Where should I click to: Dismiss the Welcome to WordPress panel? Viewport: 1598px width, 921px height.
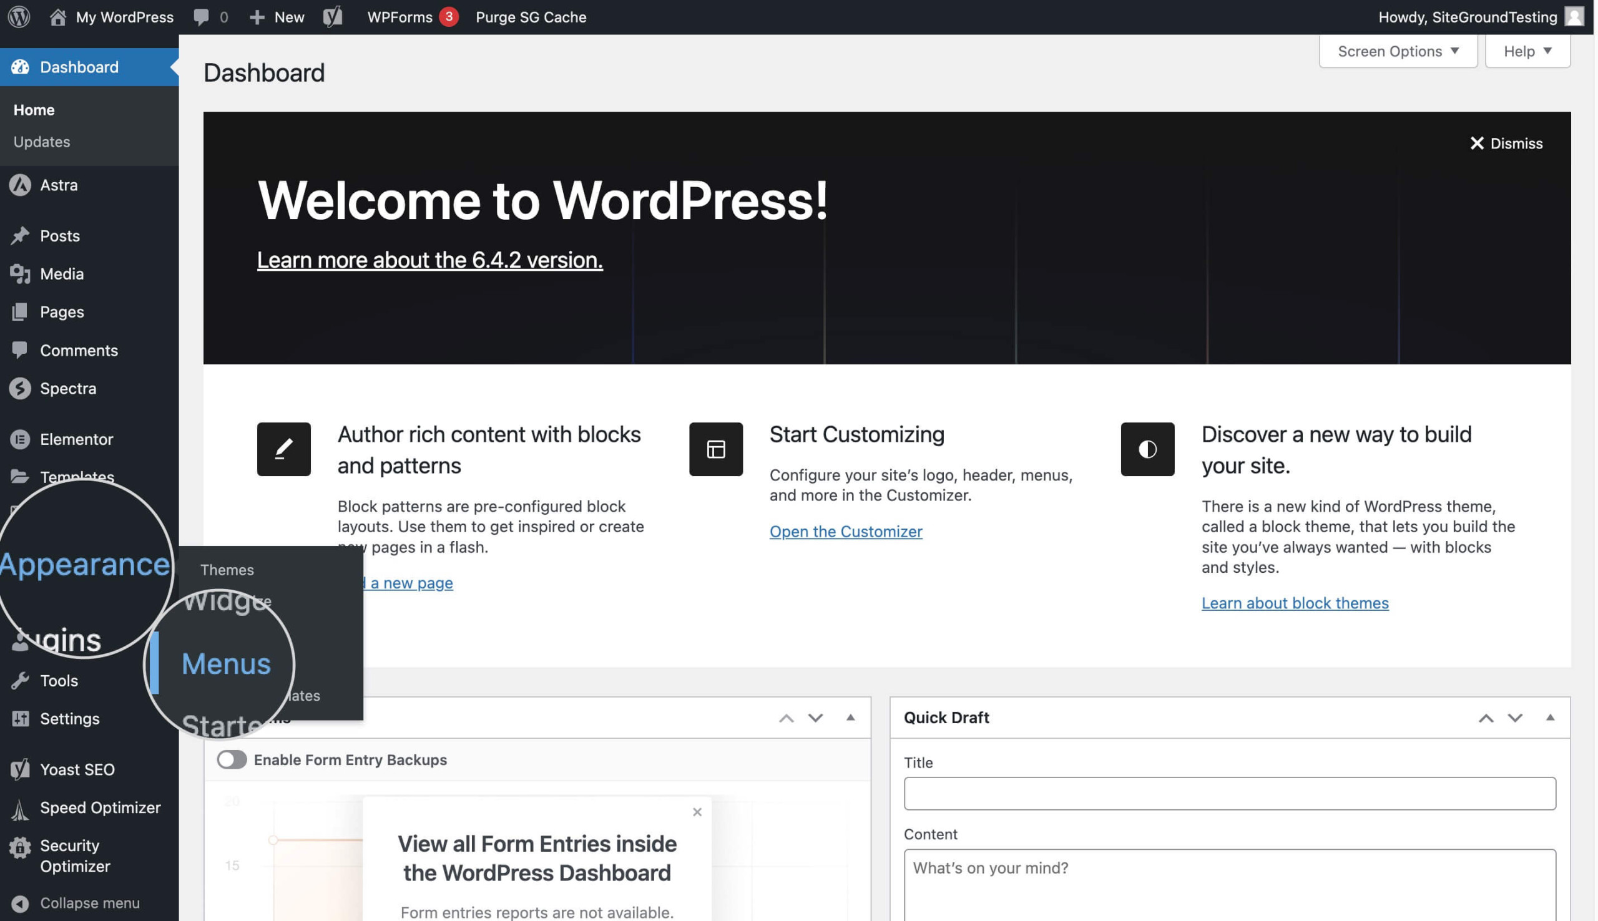tap(1506, 144)
